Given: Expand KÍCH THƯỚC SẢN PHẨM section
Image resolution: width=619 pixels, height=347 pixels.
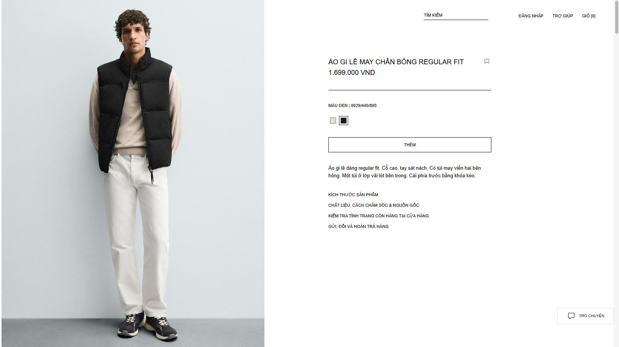Looking at the screenshot, I should pos(353,195).
